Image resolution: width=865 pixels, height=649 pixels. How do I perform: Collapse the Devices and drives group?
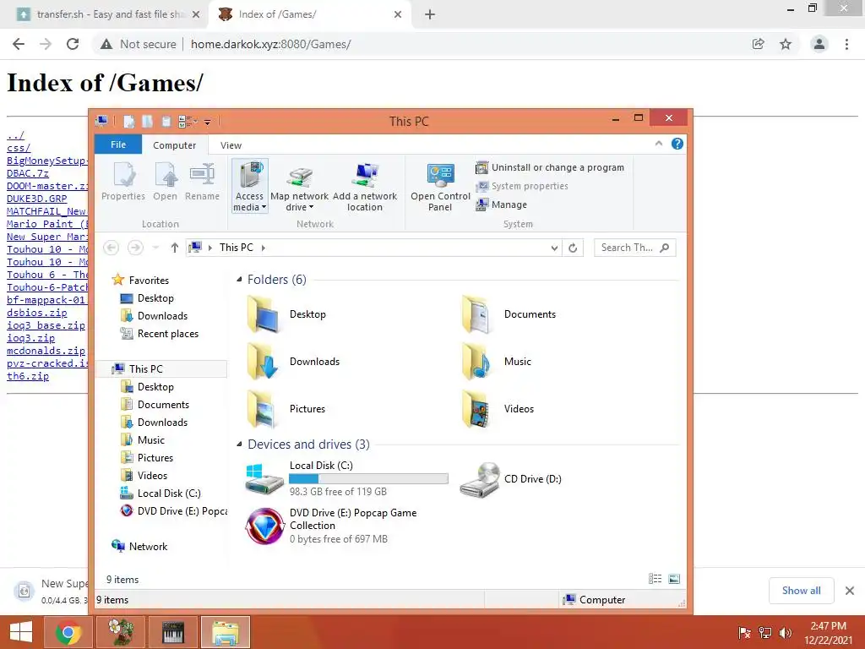click(239, 444)
